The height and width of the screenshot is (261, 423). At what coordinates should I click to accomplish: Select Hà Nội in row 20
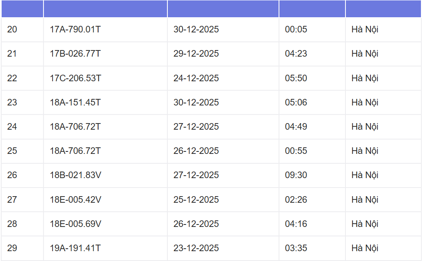pos(365,30)
